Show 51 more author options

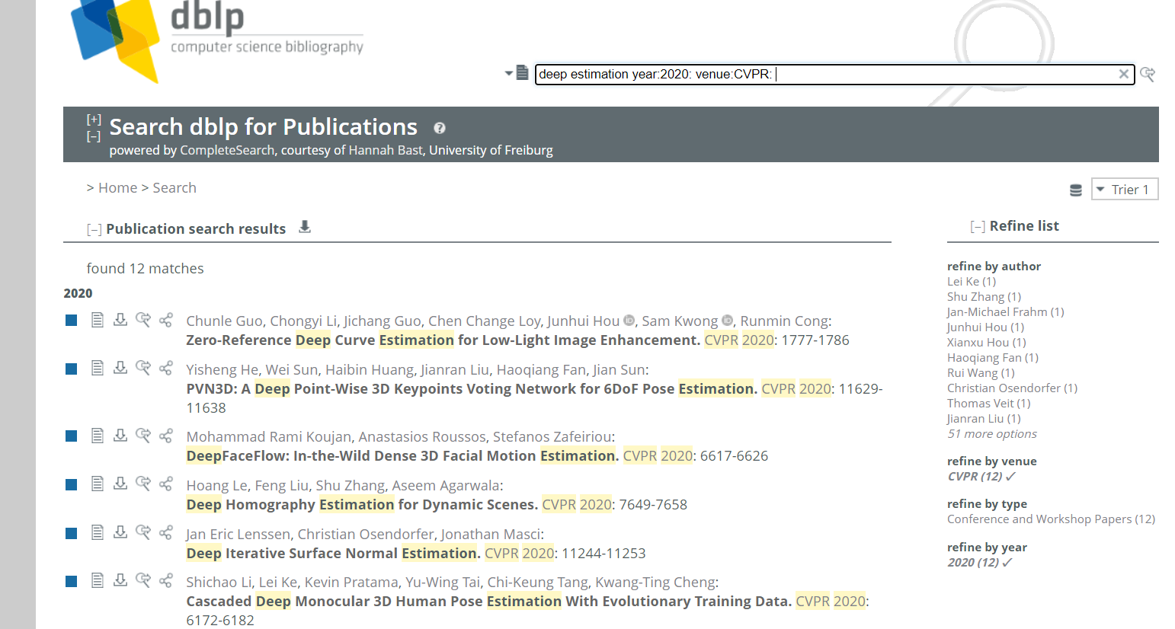(992, 434)
